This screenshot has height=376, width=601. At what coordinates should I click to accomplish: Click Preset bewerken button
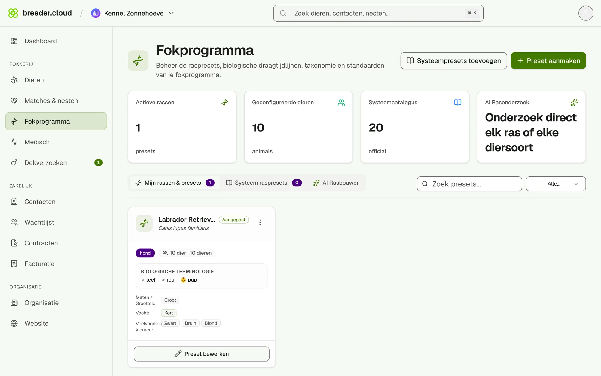[x=202, y=354]
